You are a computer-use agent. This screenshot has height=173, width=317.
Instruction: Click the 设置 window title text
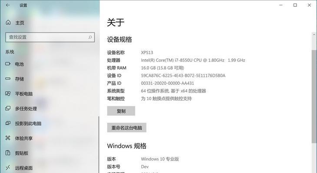[x=23, y=6]
